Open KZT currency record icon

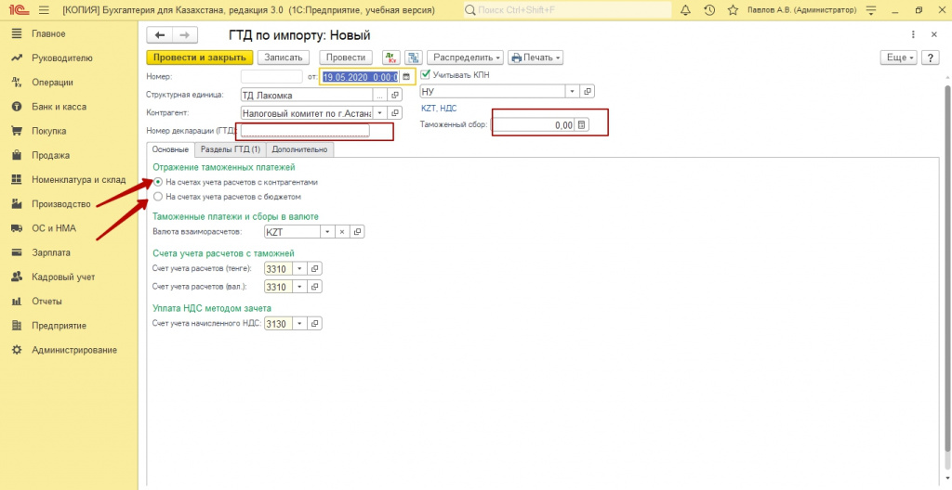[358, 232]
